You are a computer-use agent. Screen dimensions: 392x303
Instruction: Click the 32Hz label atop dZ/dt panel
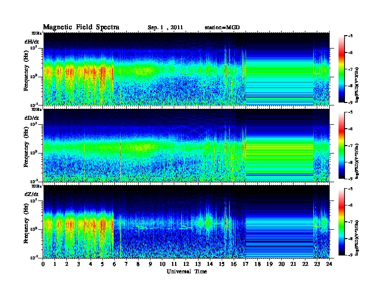point(37,186)
